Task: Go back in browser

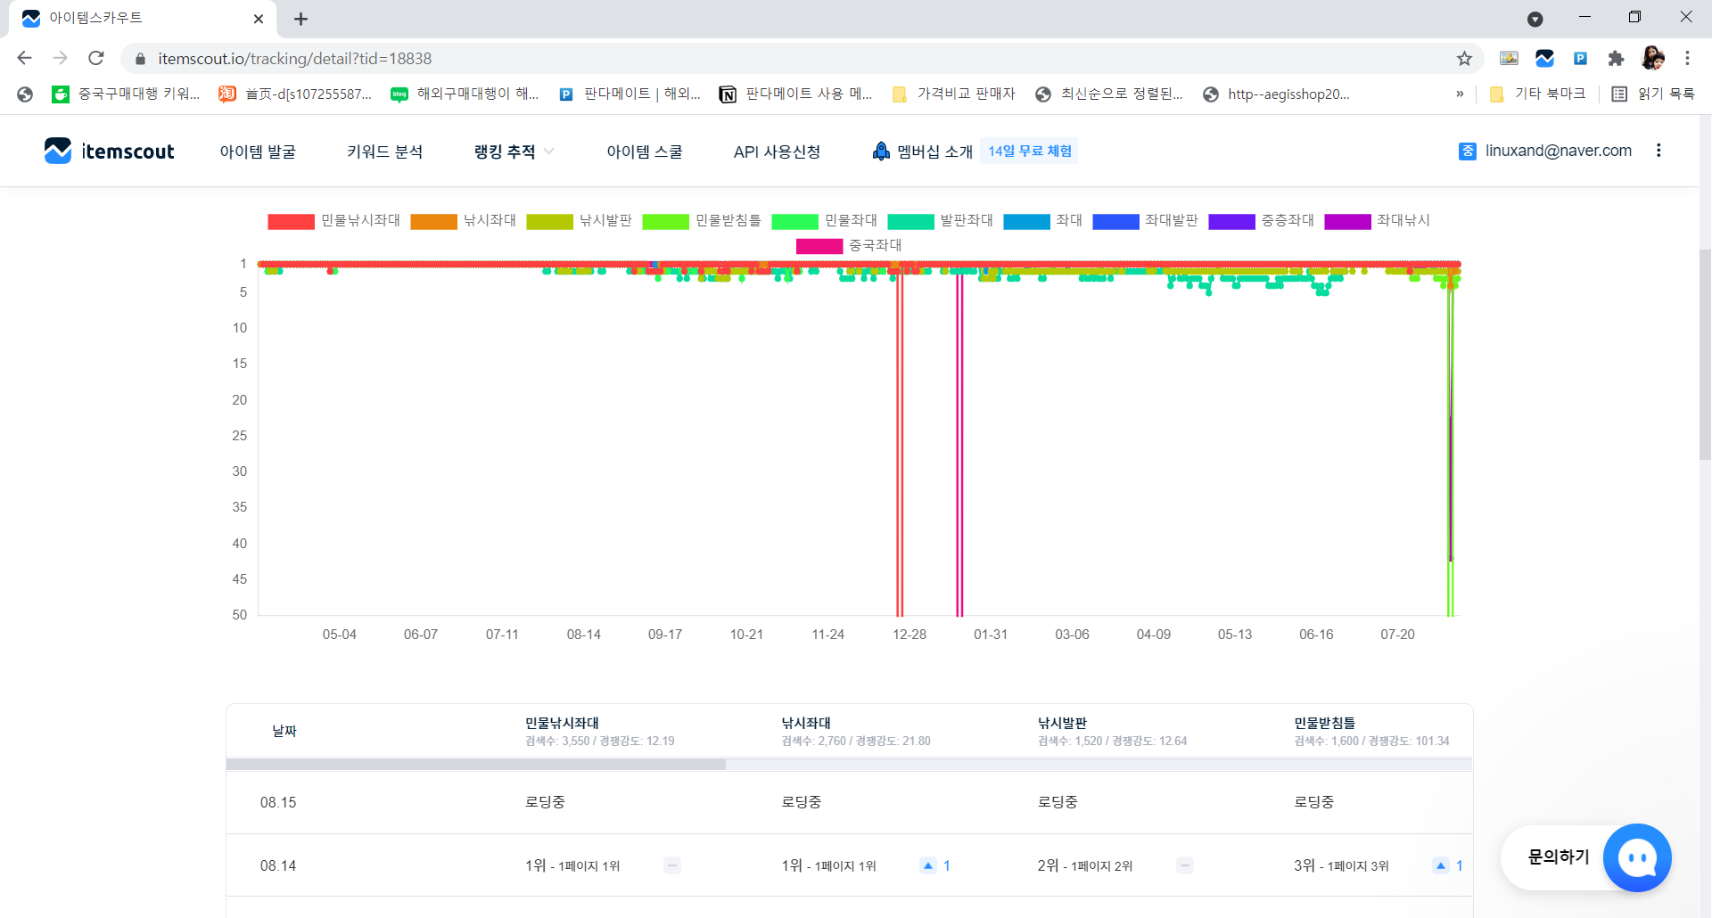Action: (24, 58)
